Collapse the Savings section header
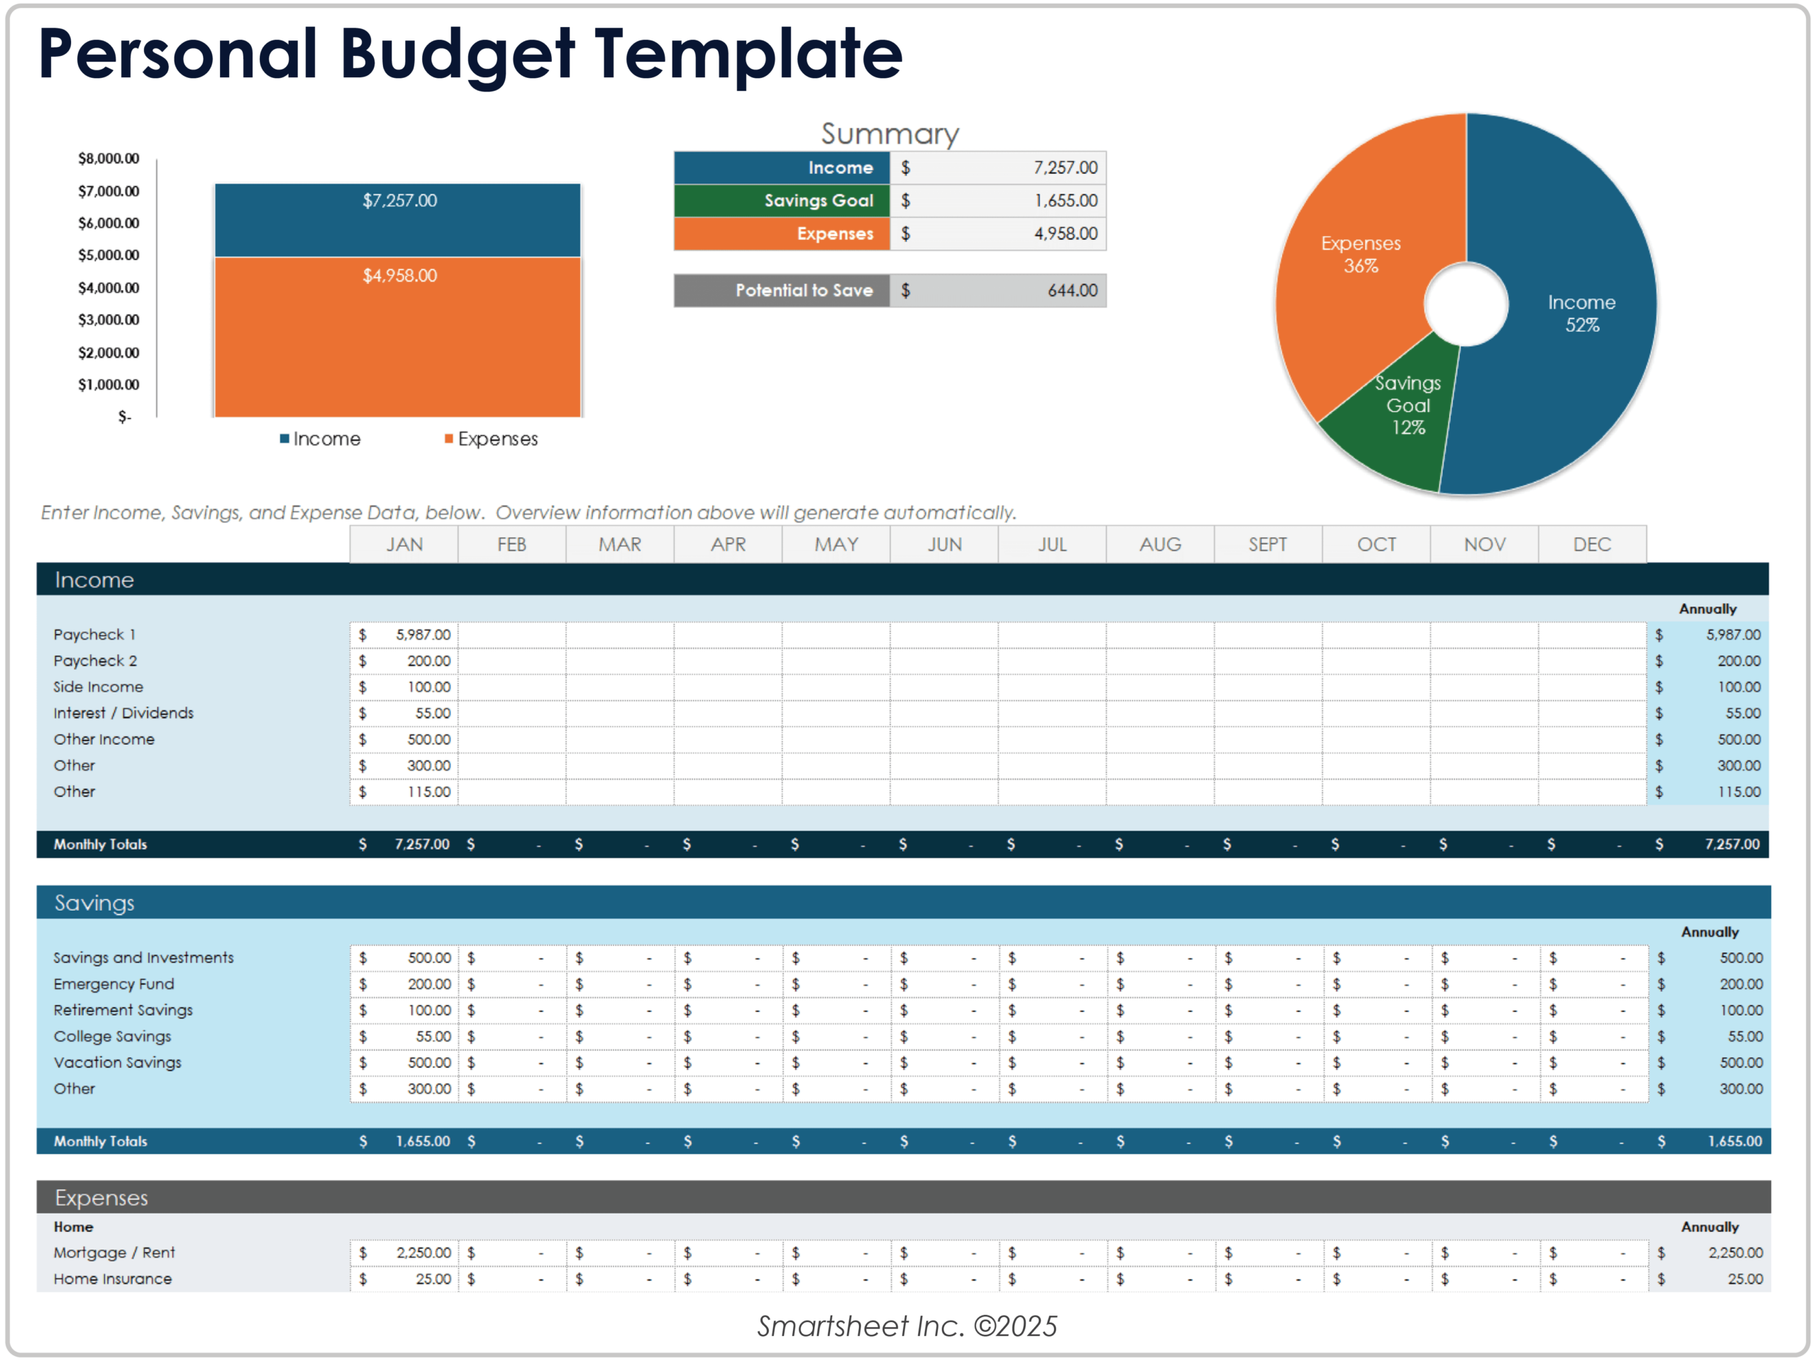This screenshot has height=1361, width=1816. (x=94, y=902)
